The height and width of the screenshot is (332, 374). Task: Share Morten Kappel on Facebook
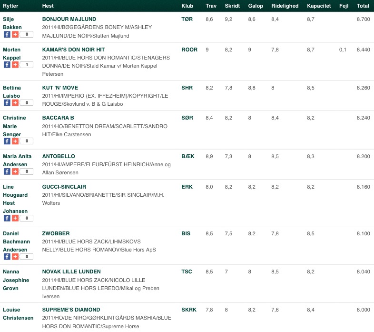coord(7,65)
